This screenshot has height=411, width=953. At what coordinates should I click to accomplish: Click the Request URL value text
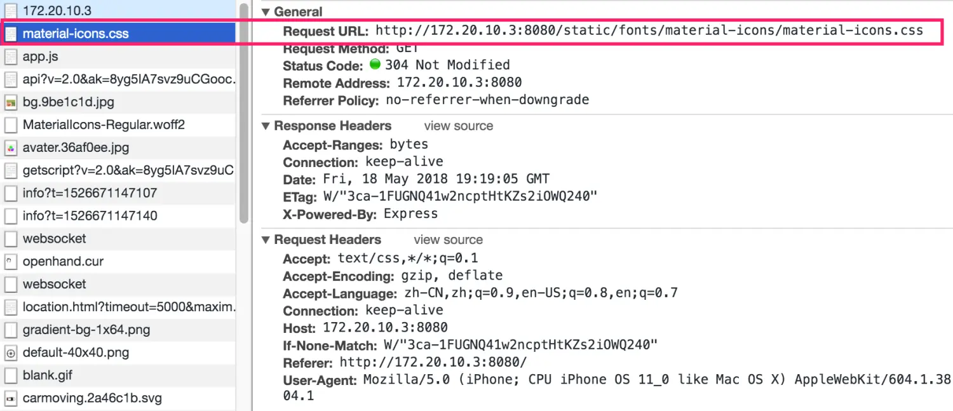click(x=649, y=30)
